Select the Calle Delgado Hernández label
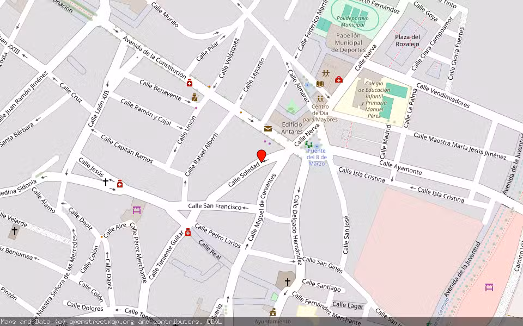The image size is (523, 326). (x=297, y=230)
